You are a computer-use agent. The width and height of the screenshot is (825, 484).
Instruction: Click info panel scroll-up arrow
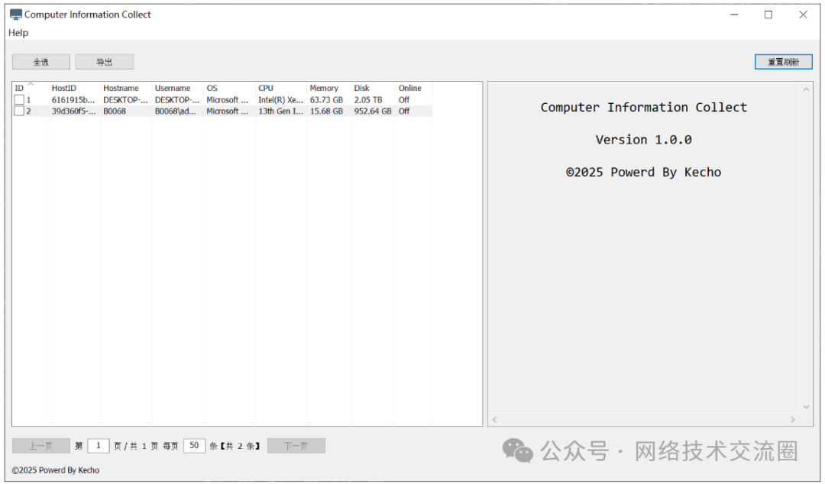click(806, 89)
